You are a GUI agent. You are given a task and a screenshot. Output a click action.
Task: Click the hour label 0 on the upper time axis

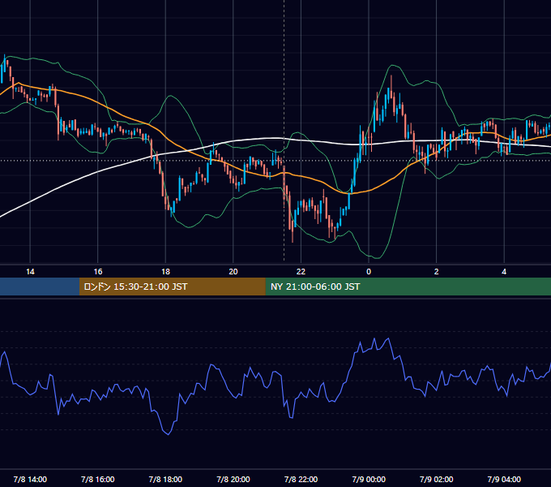[x=369, y=272]
